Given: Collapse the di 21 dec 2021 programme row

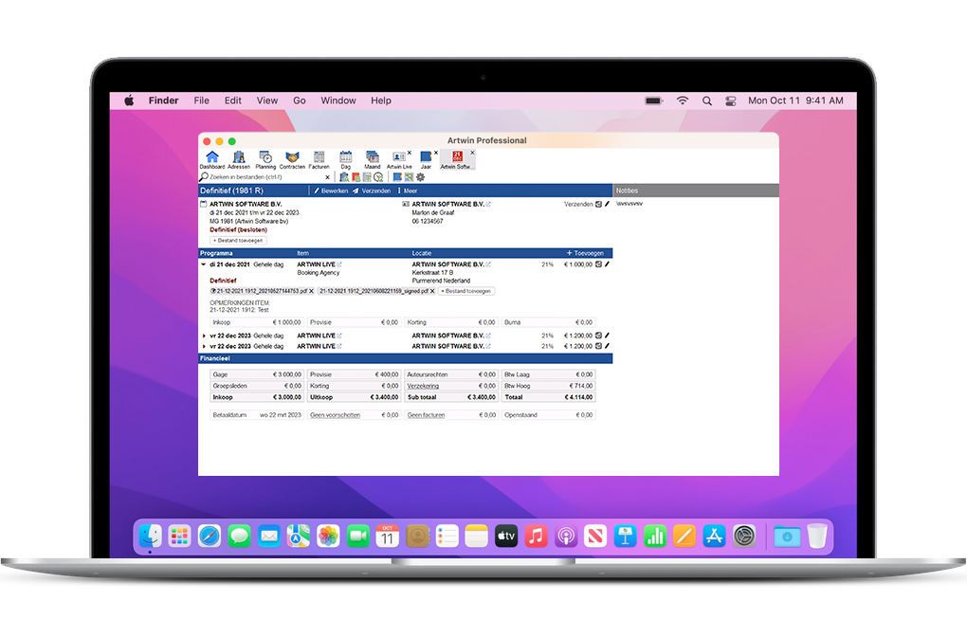Looking at the screenshot, I should pyautogui.click(x=204, y=264).
